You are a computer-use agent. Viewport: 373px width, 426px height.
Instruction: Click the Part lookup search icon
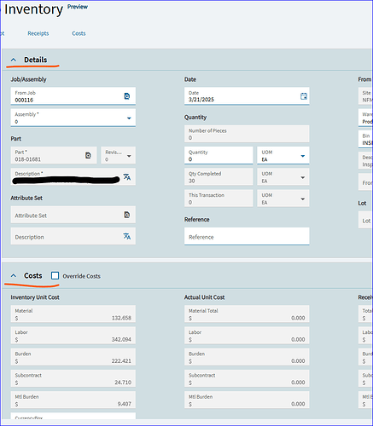click(88, 155)
